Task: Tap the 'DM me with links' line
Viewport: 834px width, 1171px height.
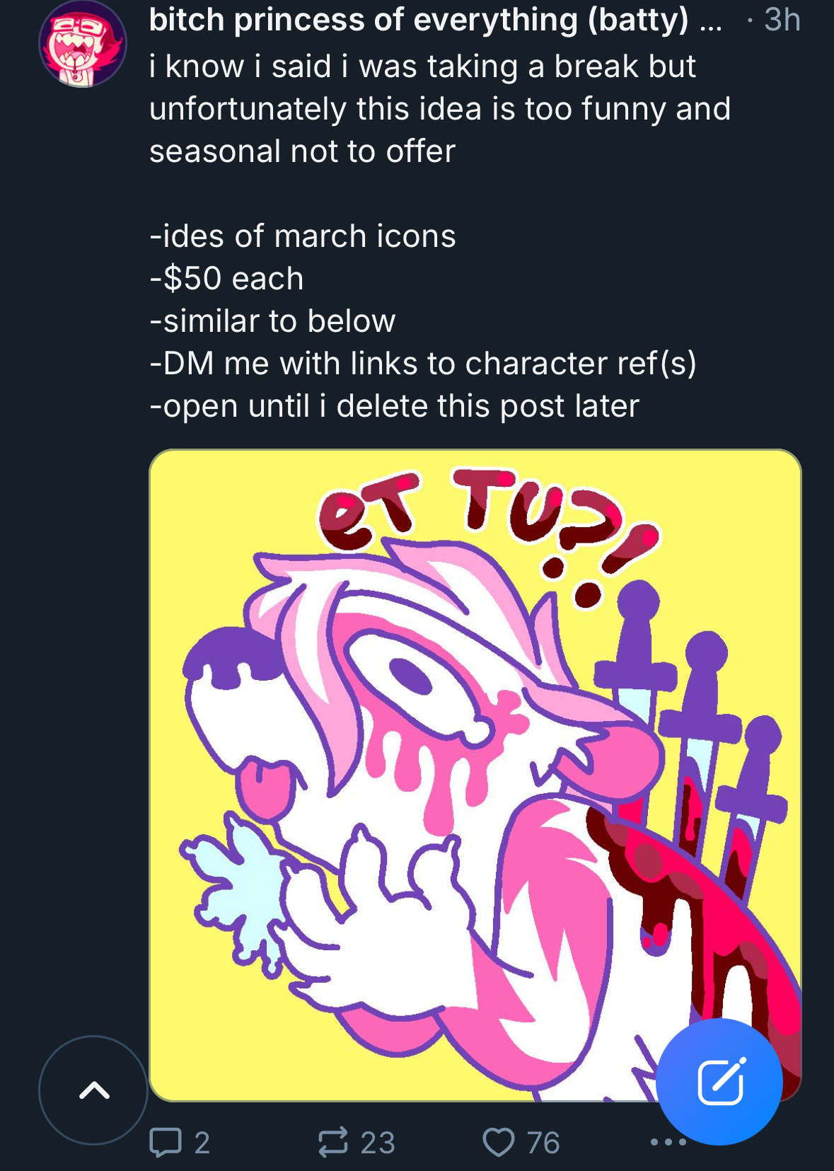Action: click(423, 364)
